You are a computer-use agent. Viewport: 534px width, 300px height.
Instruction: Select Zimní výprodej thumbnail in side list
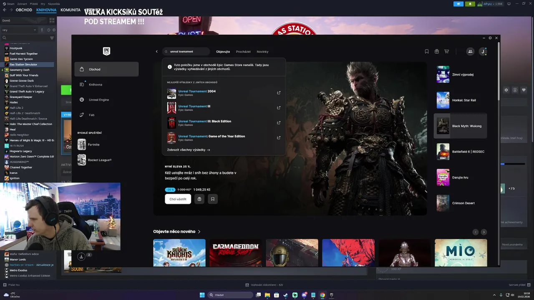[443, 75]
